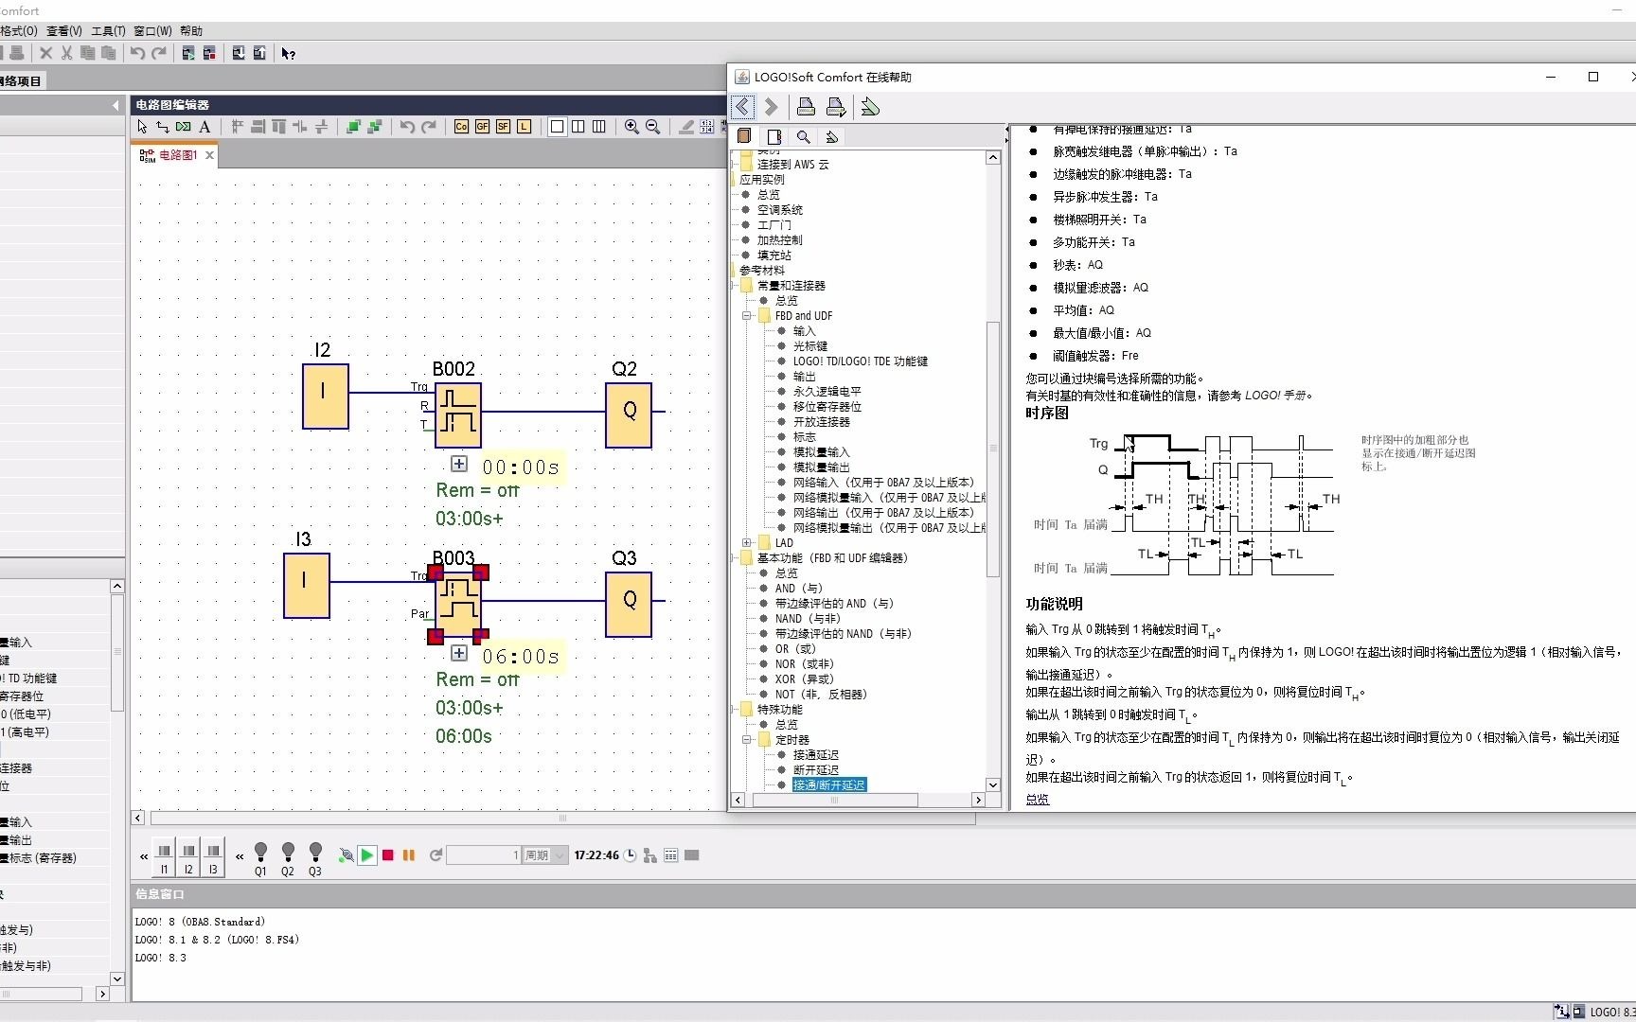Select the arrow selection tool in circuit editor
The height and width of the screenshot is (1022, 1636).
(142, 127)
